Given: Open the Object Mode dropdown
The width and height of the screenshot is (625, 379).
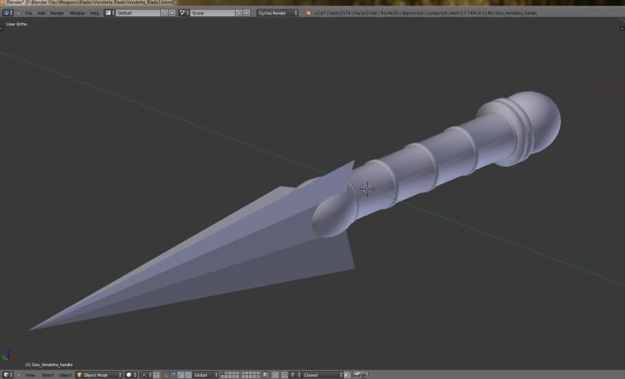Looking at the screenshot, I should [x=99, y=375].
